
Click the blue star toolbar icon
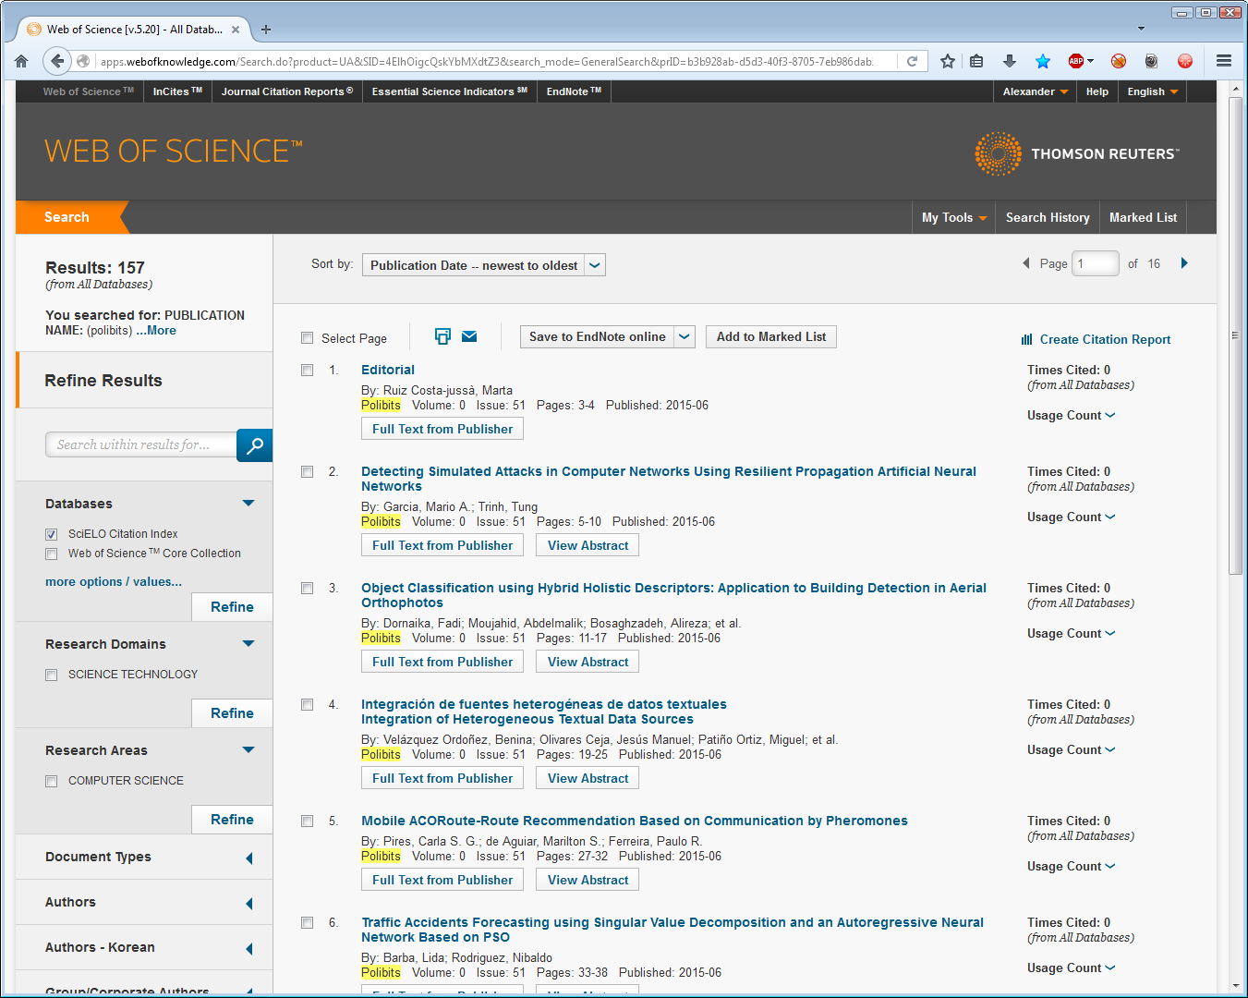coord(1043,61)
